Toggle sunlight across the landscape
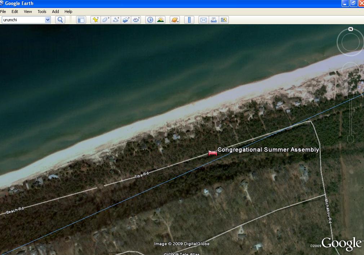364x255 pixels. (x=160, y=20)
